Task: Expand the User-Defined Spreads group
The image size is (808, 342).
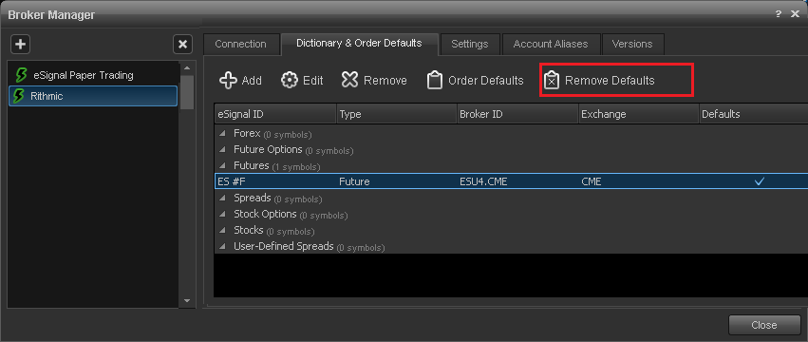Action: (223, 247)
